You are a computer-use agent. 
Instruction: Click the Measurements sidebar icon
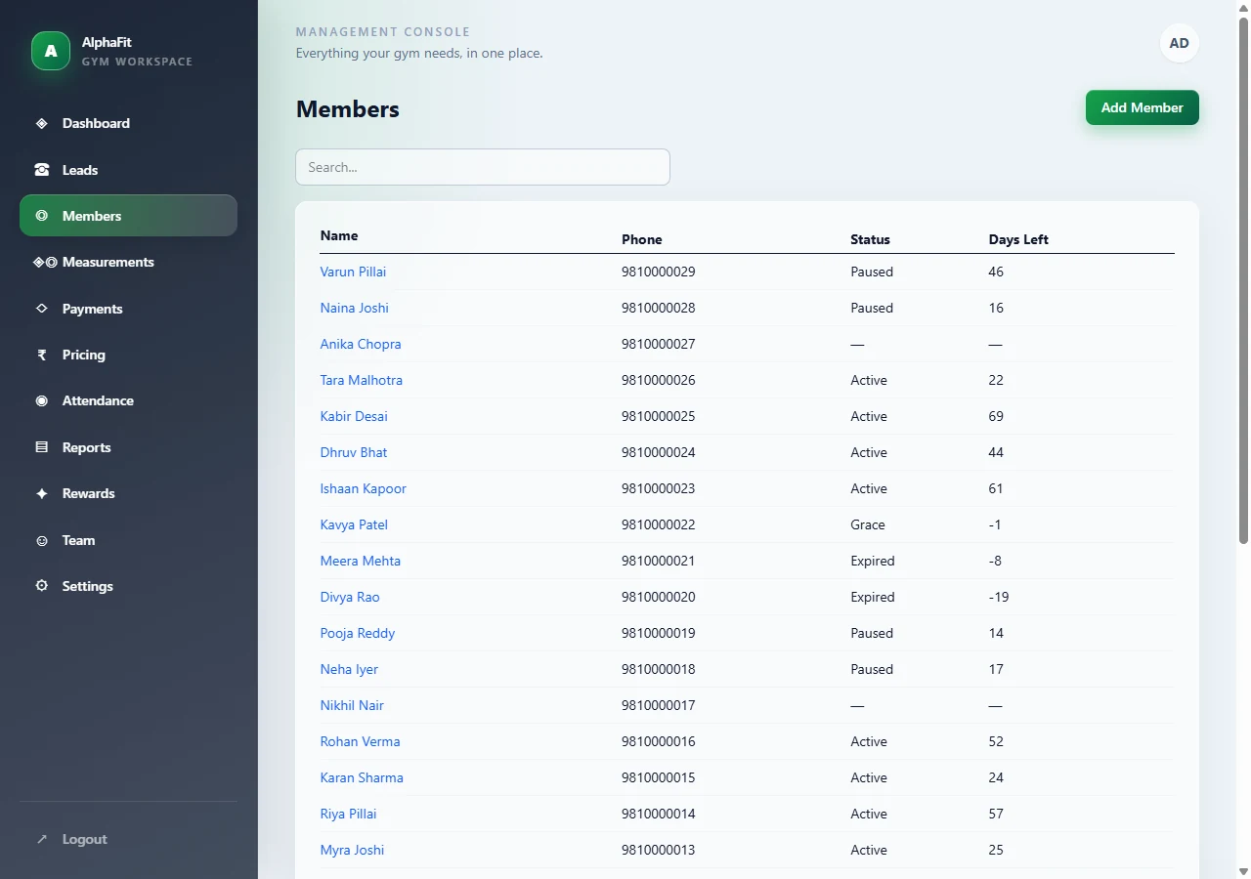point(45,262)
